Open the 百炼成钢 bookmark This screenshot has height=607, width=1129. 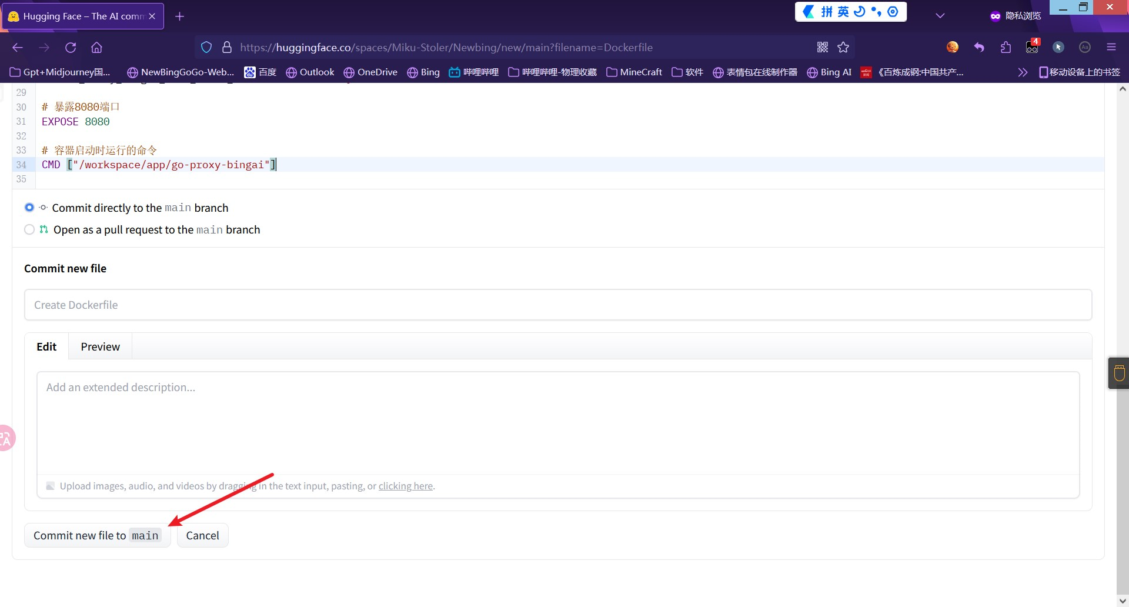click(912, 72)
